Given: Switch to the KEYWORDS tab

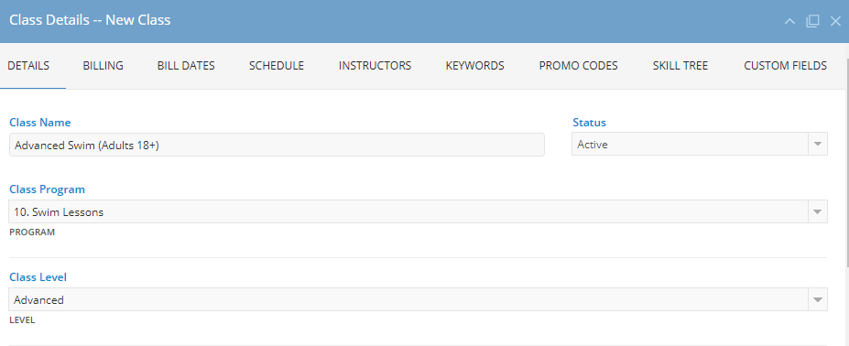Looking at the screenshot, I should coord(474,66).
